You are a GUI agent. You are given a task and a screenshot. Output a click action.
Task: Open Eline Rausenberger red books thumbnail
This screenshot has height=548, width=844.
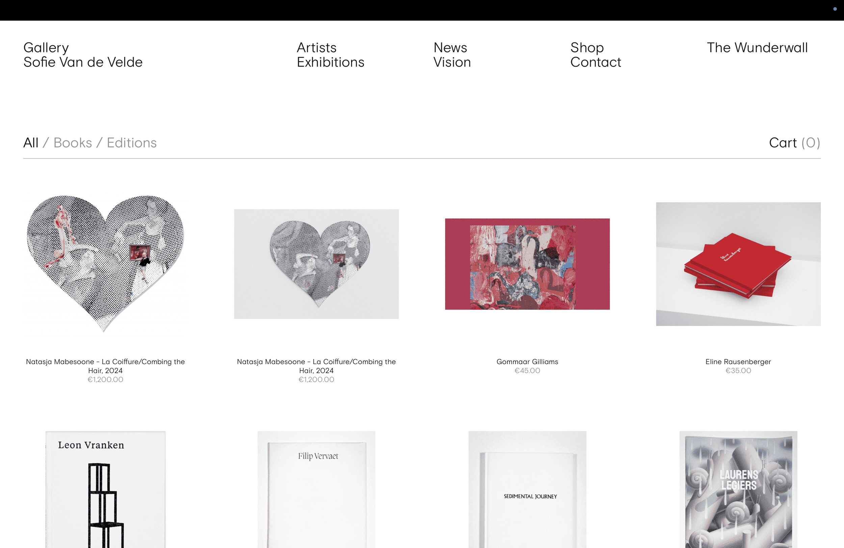coord(738,264)
